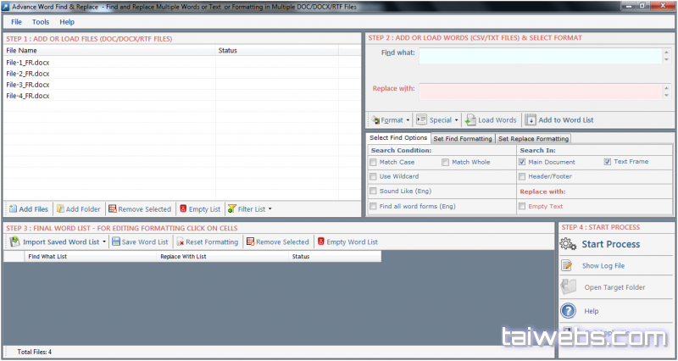The height and width of the screenshot is (361, 678).
Task: Click Show Log File
Action: tap(603, 266)
